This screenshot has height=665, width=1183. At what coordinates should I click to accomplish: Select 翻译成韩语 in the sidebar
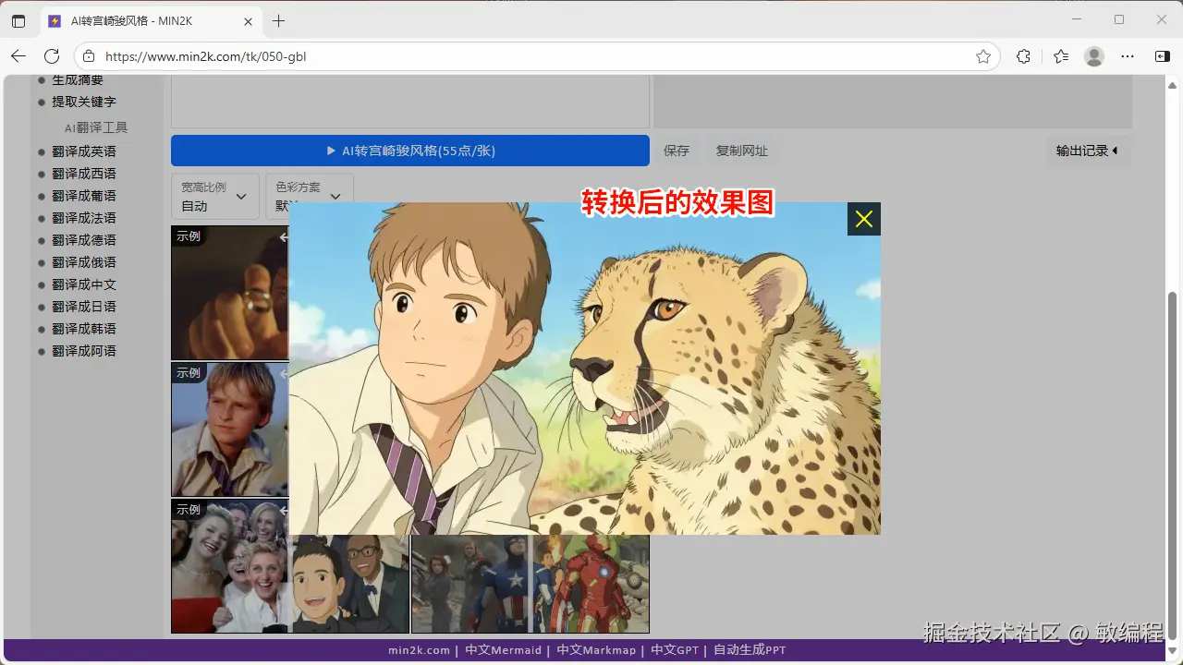tap(83, 329)
